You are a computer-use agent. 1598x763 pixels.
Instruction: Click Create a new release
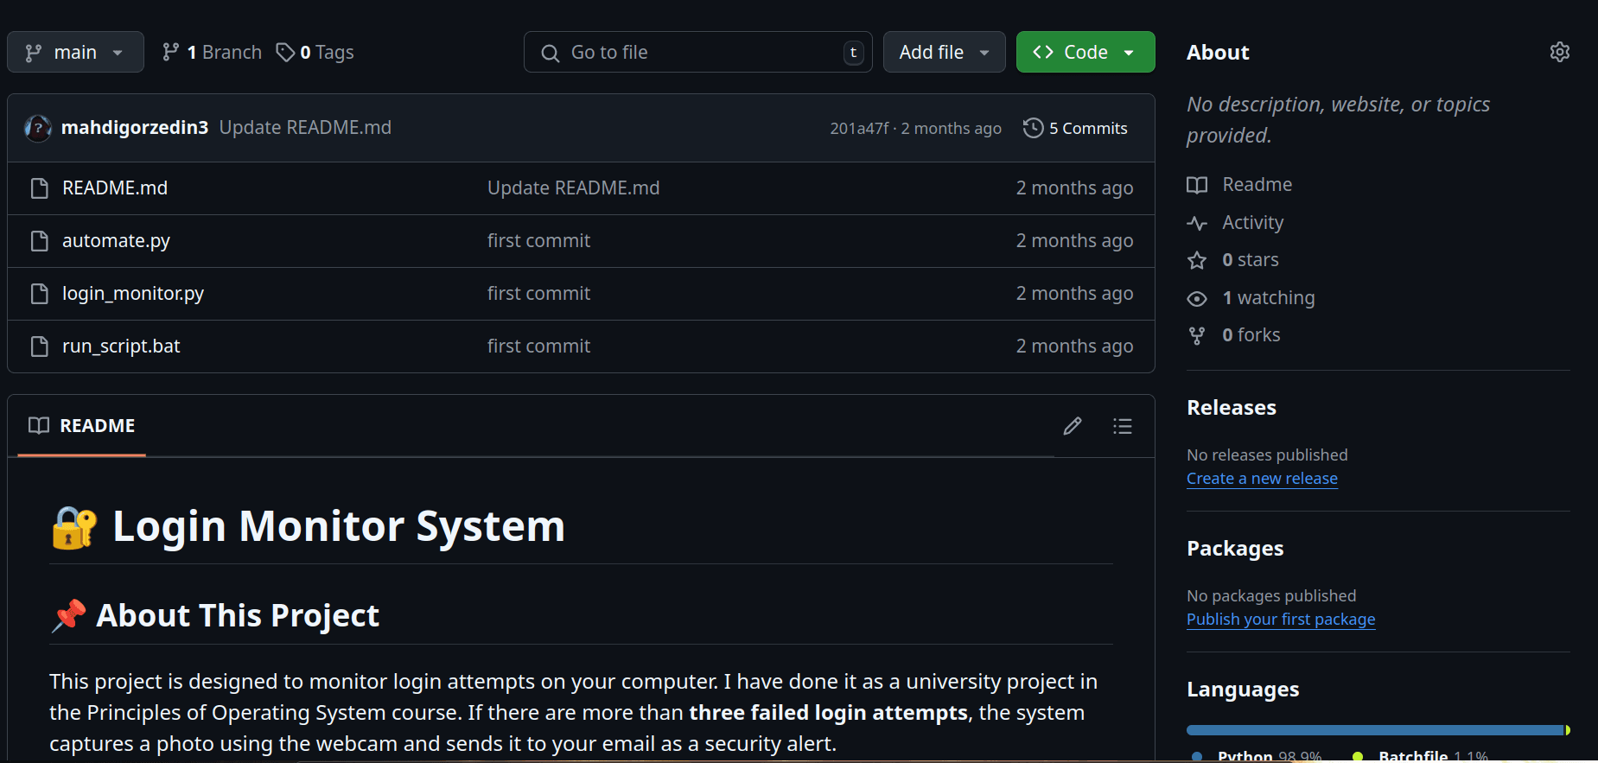pyautogui.click(x=1262, y=478)
